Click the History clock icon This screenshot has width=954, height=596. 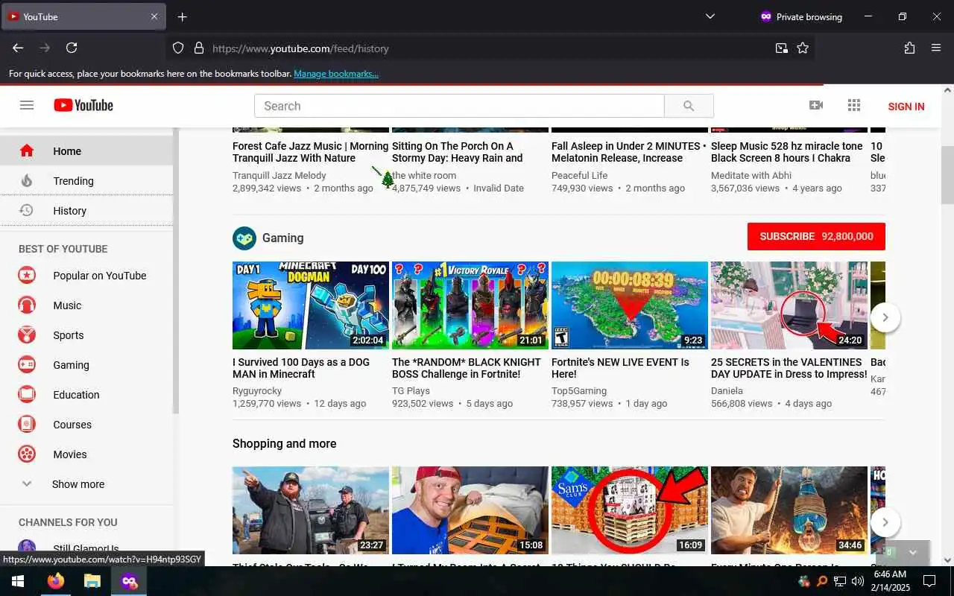[27, 210]
